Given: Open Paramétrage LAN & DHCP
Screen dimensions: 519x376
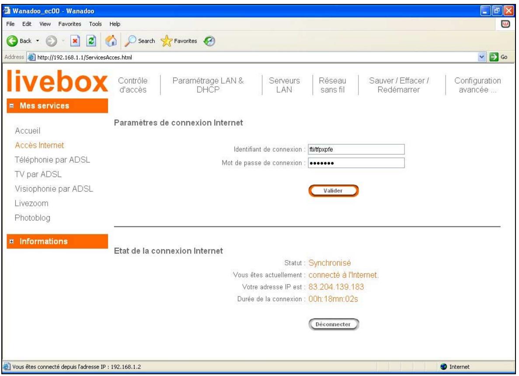Looking at the screenshot, I should click(x=208, y=85).
